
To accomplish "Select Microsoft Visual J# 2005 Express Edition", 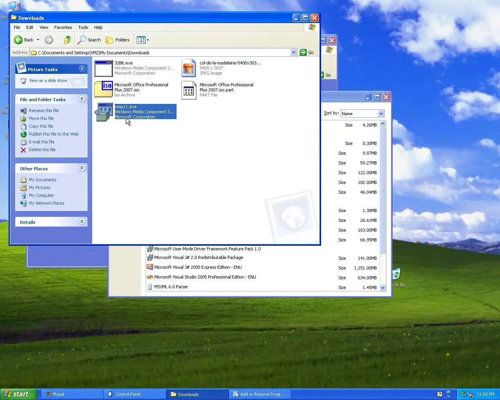I will [198, 267].
